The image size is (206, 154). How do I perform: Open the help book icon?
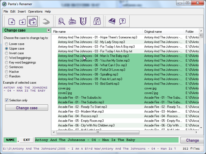112,21
